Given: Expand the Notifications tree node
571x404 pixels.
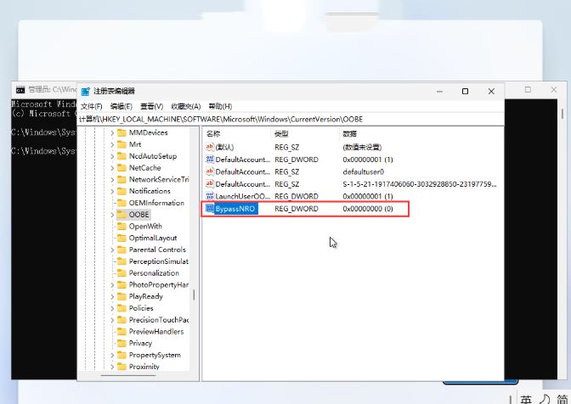Looking at the screenshot, I should tap(112, 191).
